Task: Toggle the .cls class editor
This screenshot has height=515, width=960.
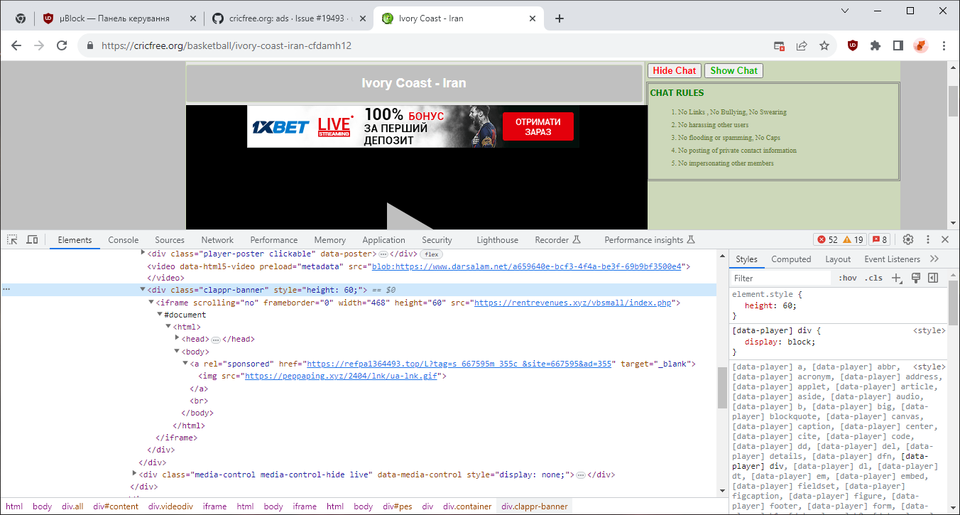Action: 874,277
